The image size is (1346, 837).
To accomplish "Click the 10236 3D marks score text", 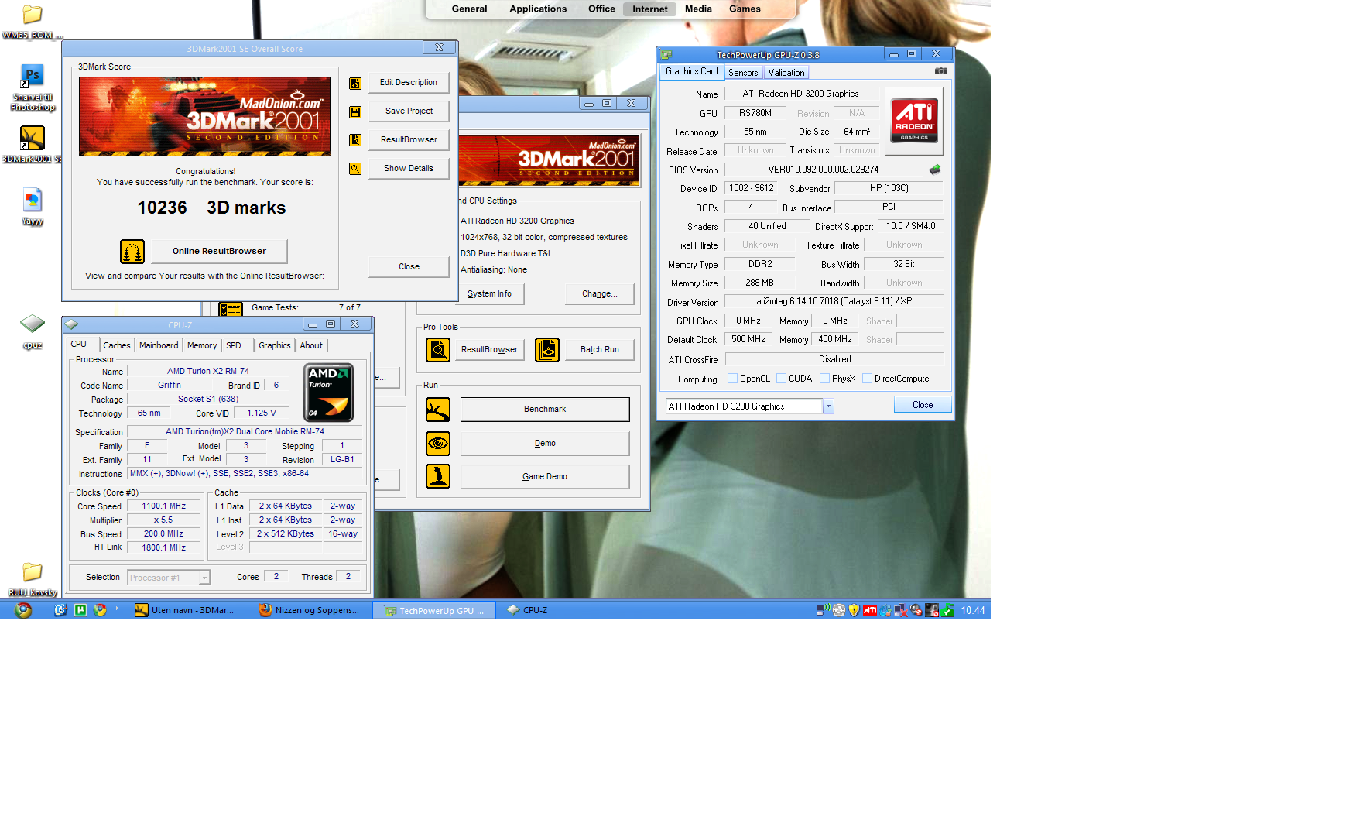I will click(x=211, y=208).
